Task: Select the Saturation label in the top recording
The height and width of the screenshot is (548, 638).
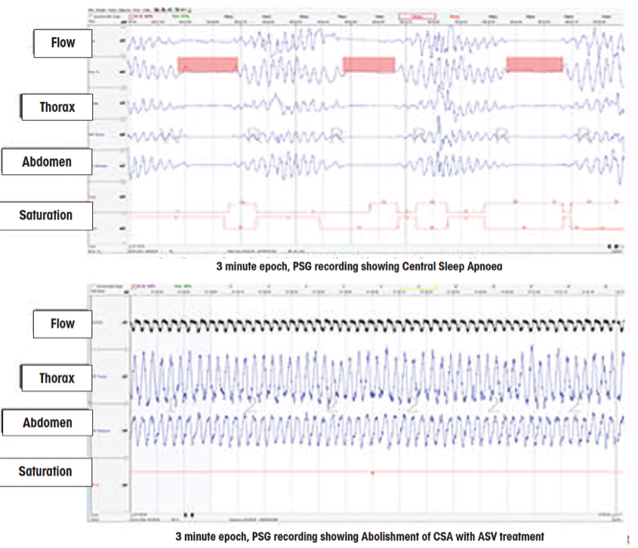Action: 46,215
